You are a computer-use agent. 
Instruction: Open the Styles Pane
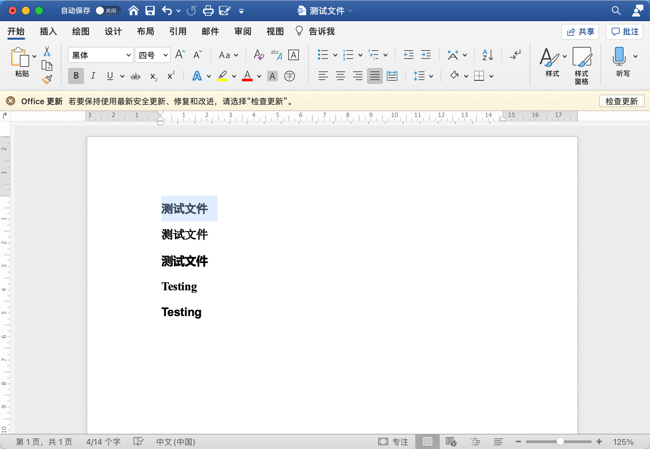(582, 66)
